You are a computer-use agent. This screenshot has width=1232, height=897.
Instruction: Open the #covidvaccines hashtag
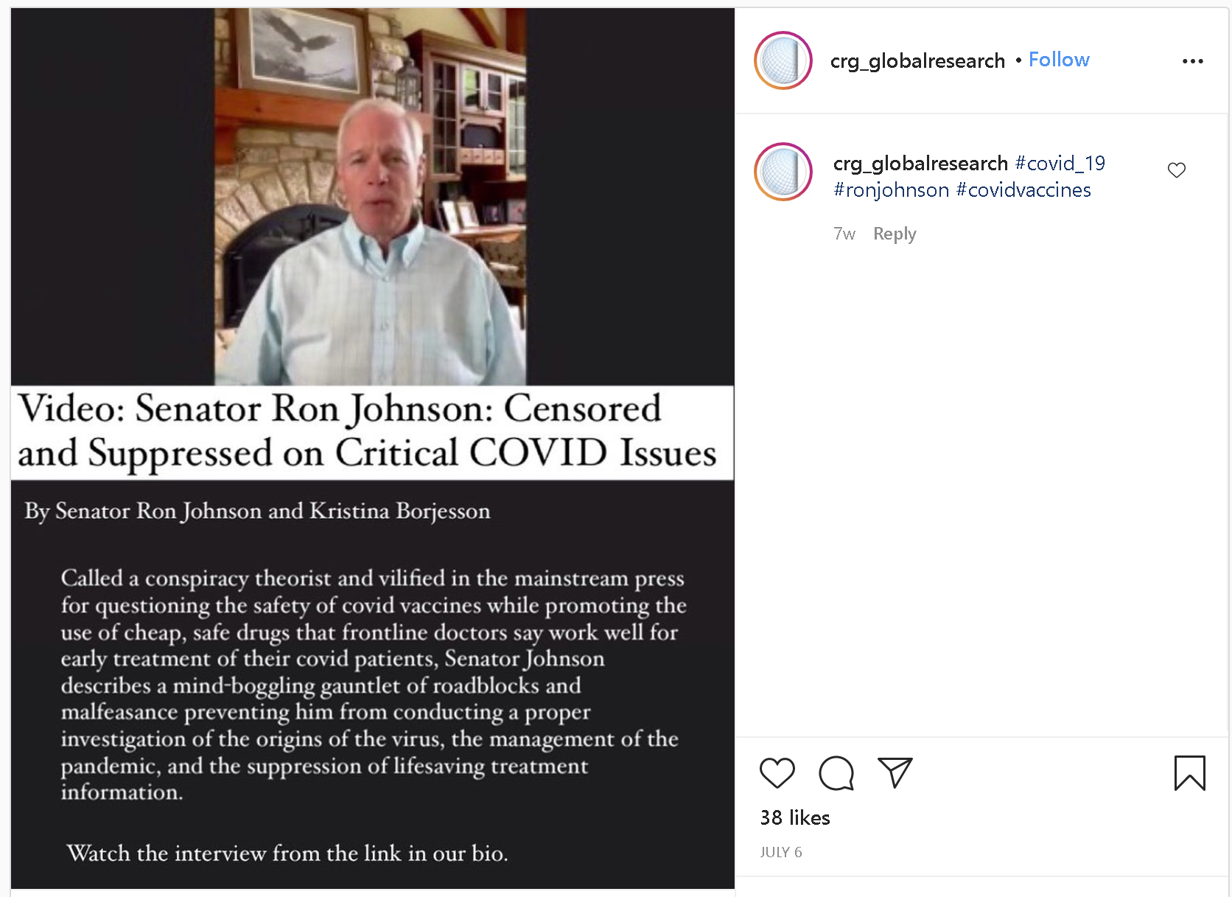tap(1023, 190)
